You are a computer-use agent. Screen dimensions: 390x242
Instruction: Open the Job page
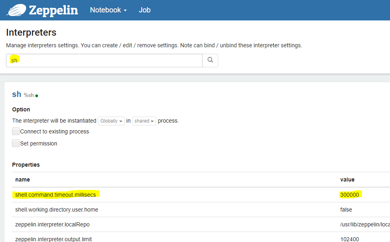coord(144,10)
